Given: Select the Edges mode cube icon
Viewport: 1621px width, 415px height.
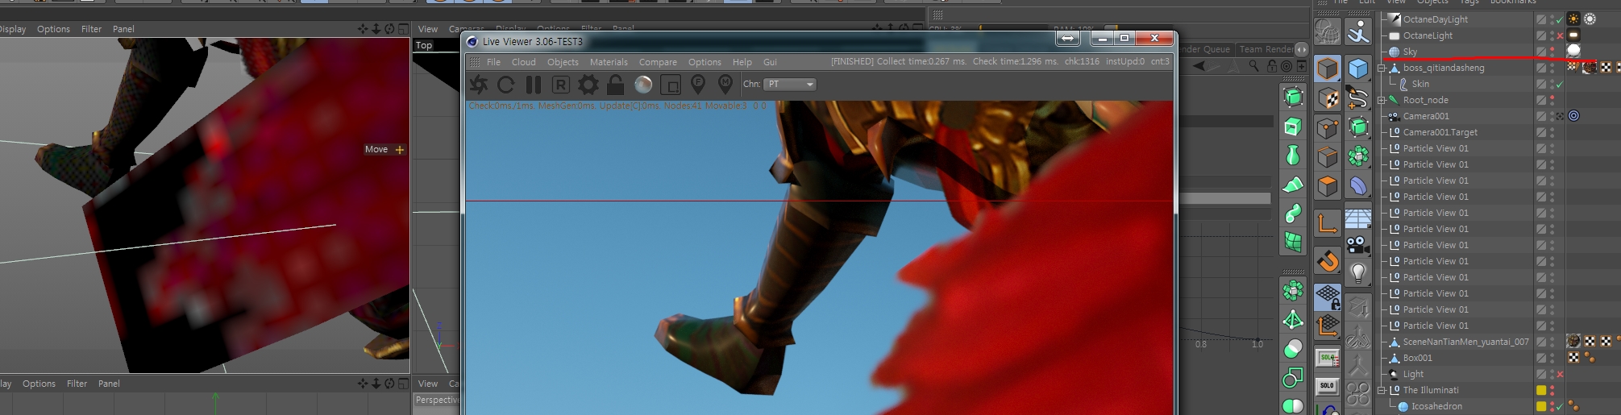Looking at the screenshot, I should (1328, 157).
